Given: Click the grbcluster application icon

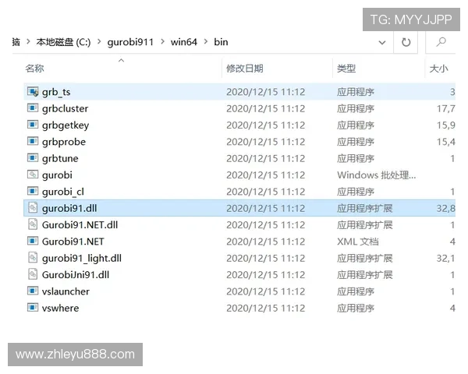Looking at the screenshot, I should click(33, 108).
